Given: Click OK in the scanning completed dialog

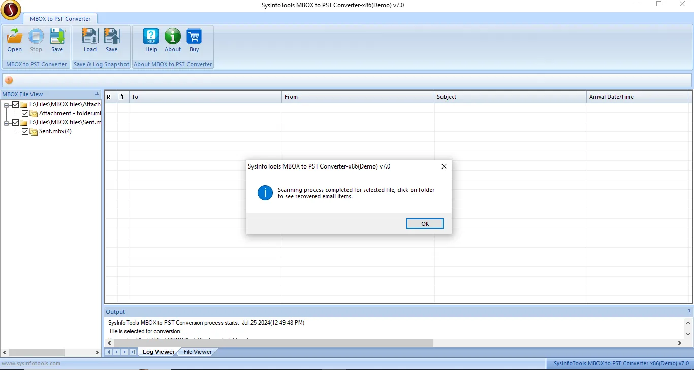Looking at the screenshot, I should [x=425, y=224].
